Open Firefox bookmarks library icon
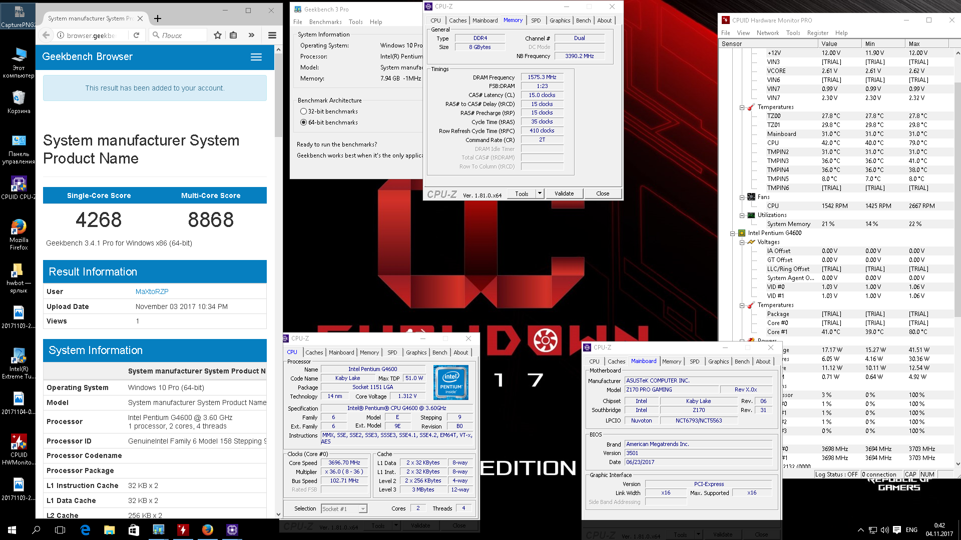 pos(233,35)
